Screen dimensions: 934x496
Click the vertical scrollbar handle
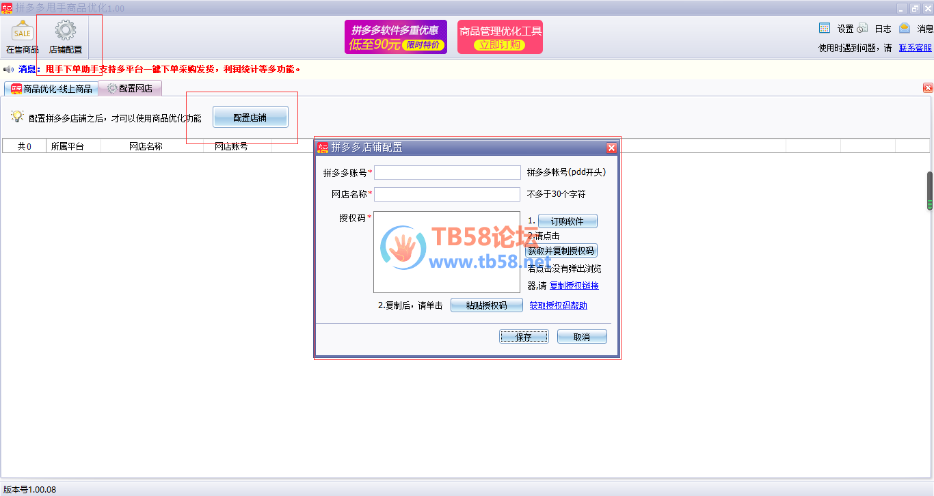click(x=930, y=191)
